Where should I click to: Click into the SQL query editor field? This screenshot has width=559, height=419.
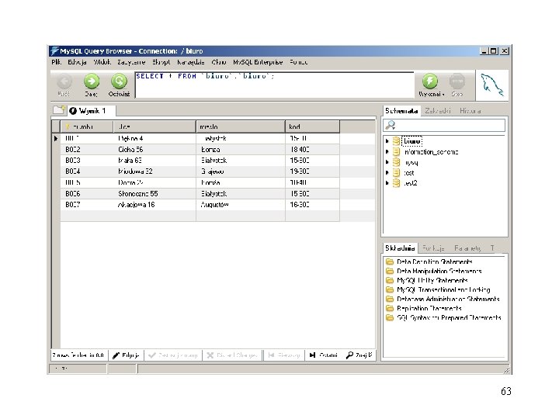[x=274, y=85]
